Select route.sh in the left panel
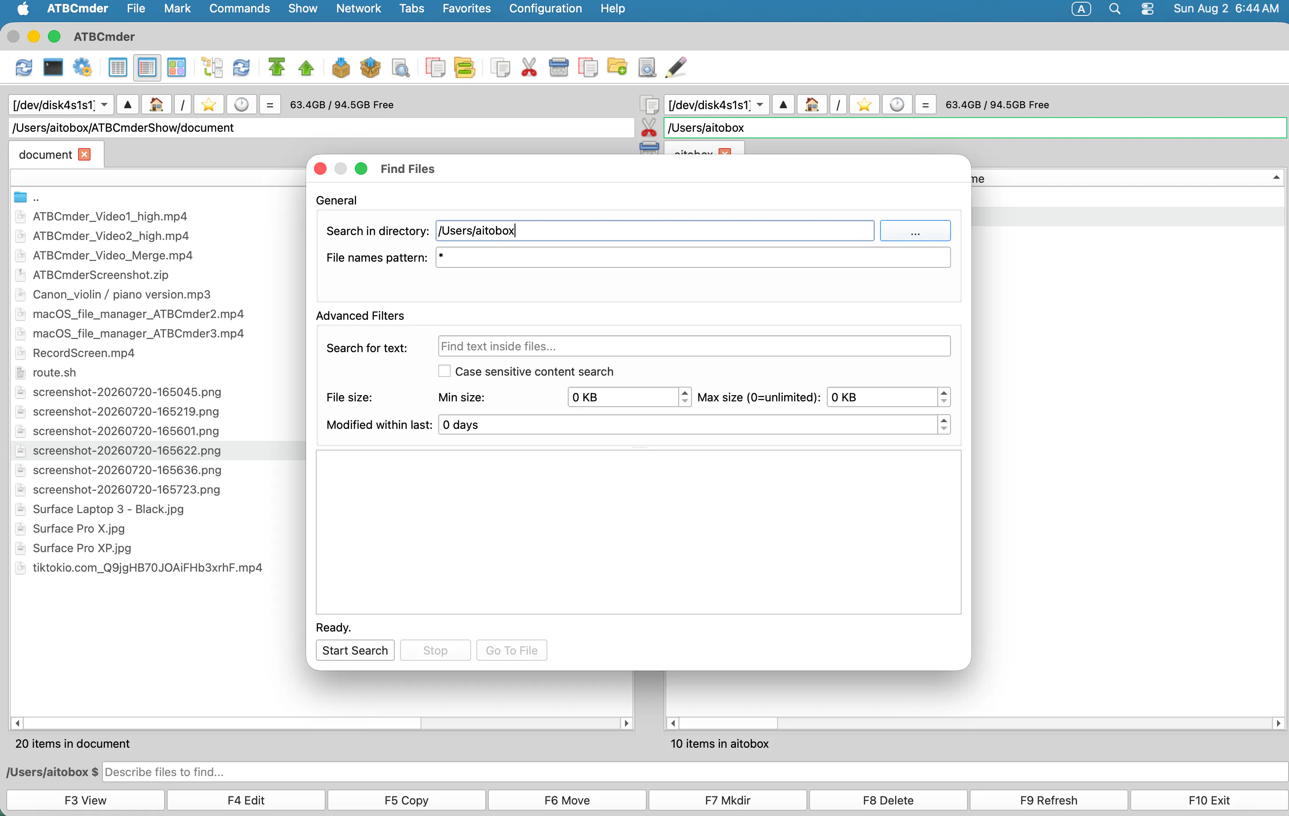1289x816 pixels. [54, 373]
